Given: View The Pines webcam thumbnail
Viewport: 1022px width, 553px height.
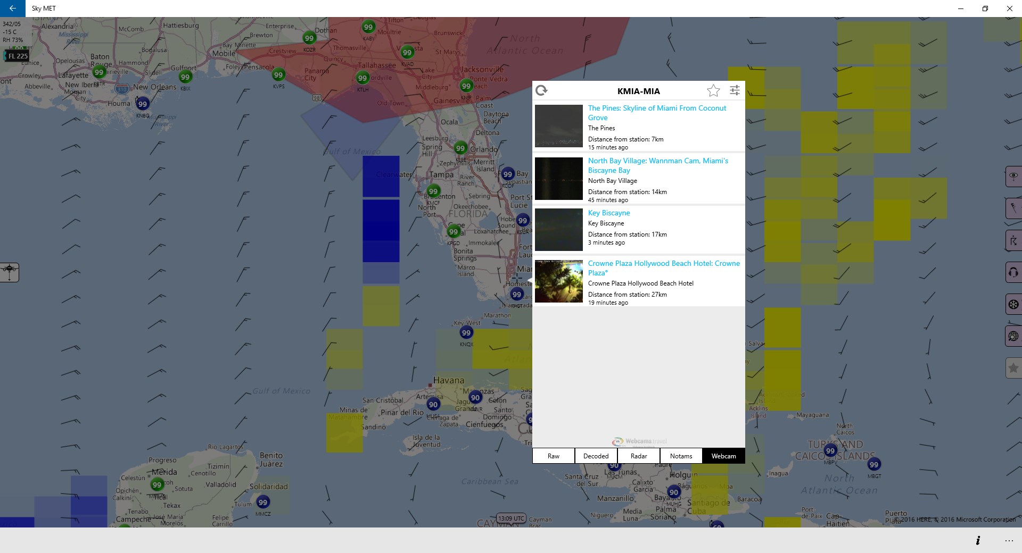Looking at the screenshot, I should [559, 126].
